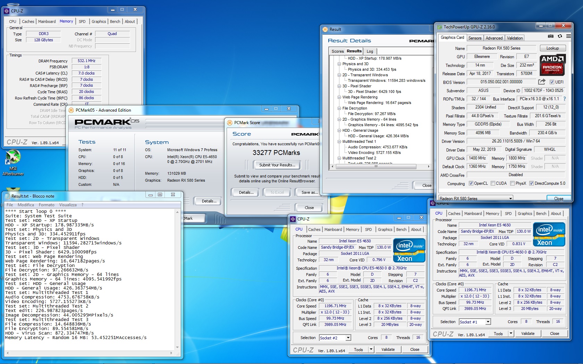Open the Visualizza menu in Notepad
The width and height of the screenshot is (583, 364).
pyautogui.click(x=68, y=205)
